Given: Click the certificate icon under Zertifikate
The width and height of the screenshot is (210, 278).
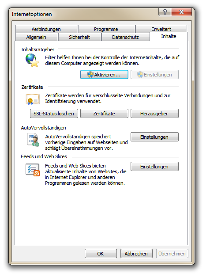Looking at the screenshot, I should 33,99.
